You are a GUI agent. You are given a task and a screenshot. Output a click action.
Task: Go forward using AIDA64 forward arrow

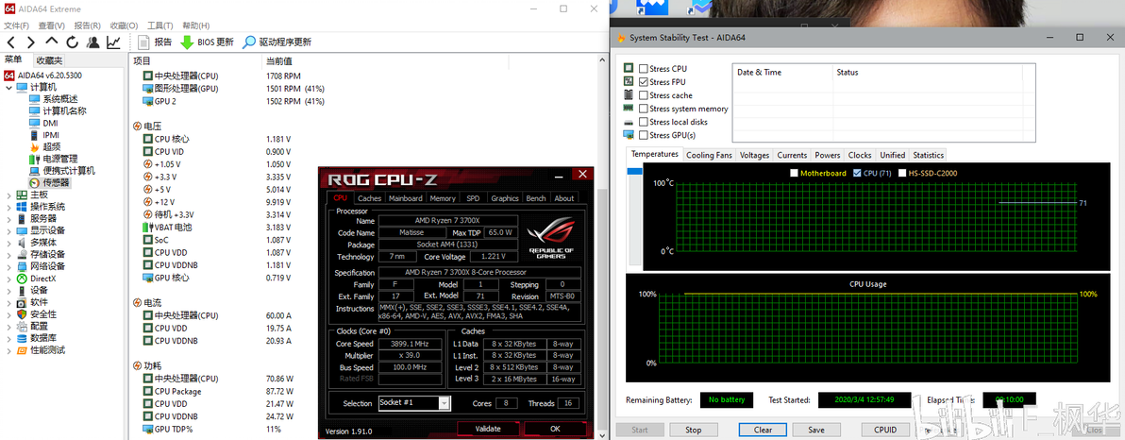31,42
